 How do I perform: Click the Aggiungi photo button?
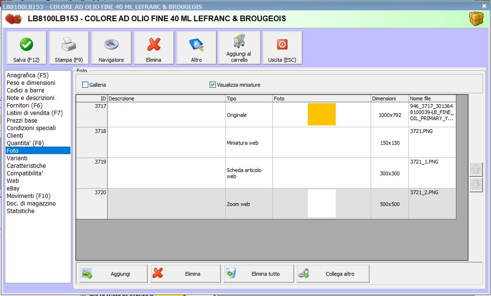click(113, 274)
